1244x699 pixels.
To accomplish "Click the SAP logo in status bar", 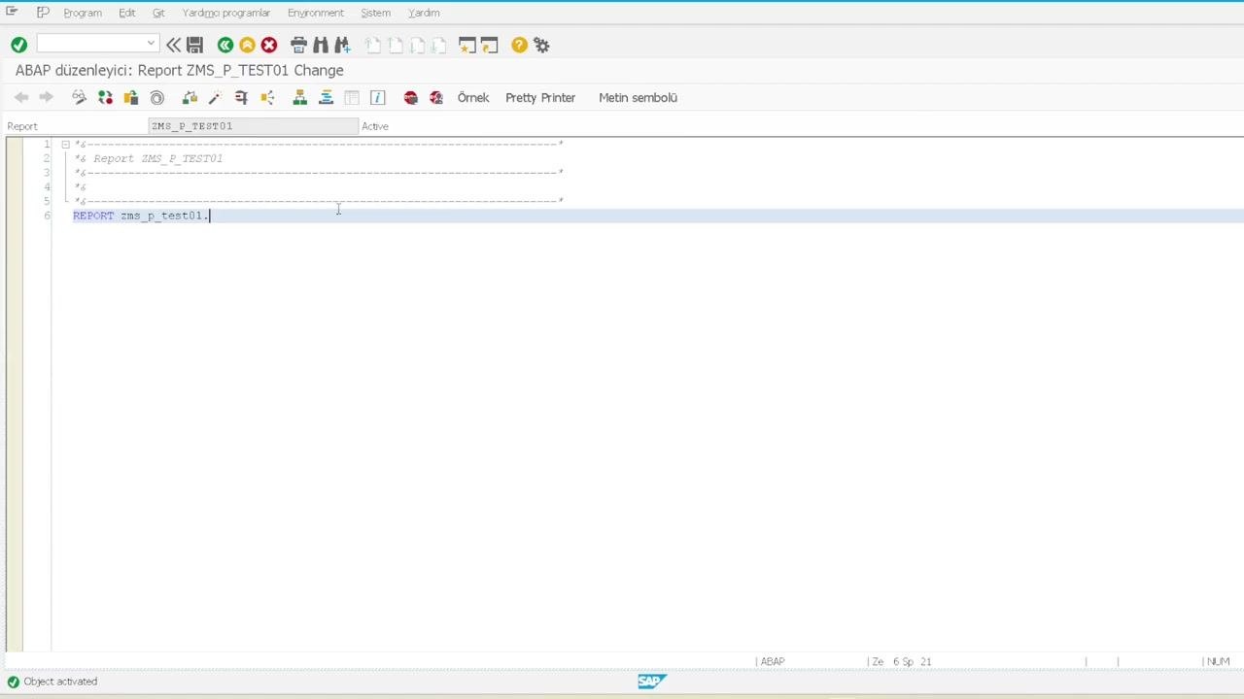I will point(650,682).
